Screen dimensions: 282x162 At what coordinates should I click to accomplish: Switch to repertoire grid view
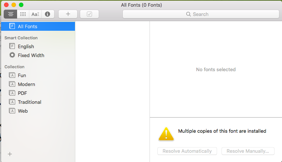point(23,14)
